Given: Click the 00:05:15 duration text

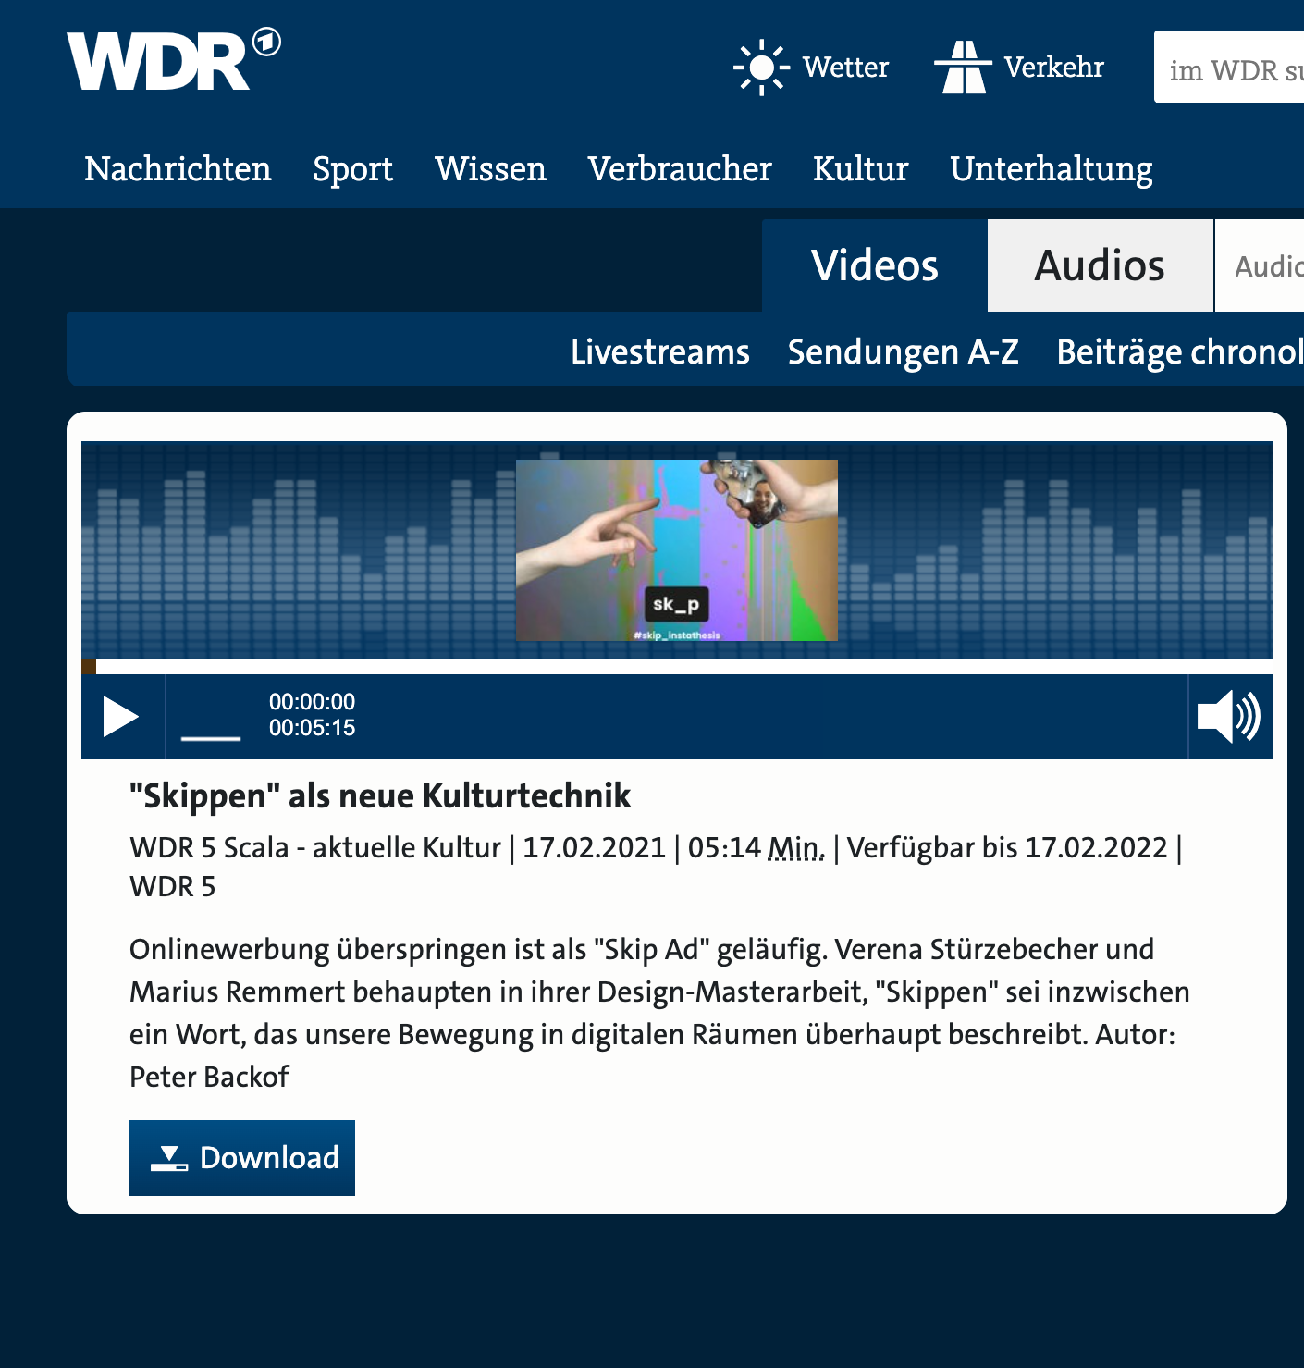Looking at the screenshot, I should coord(313,728).
